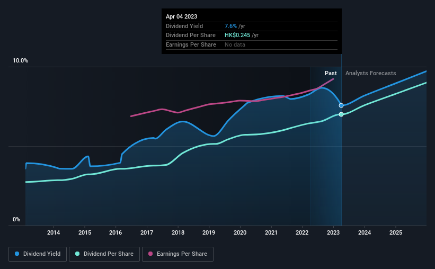
Task: Click the 2014 x-axis label
Action: [54, 232]
